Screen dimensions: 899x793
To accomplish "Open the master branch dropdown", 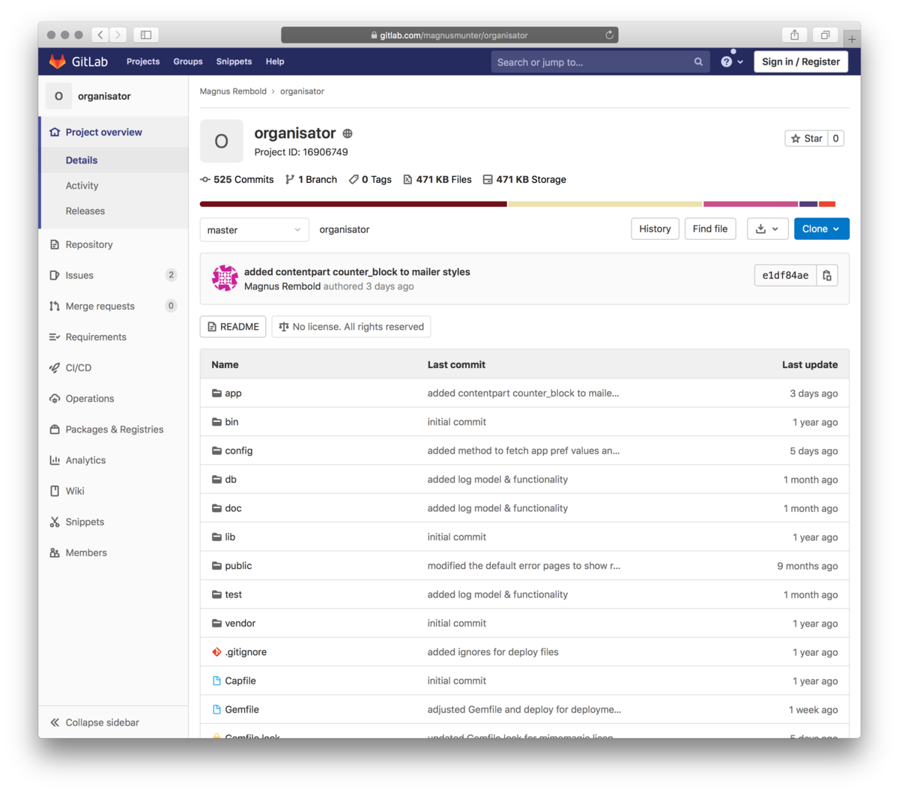I will point(254,230).
